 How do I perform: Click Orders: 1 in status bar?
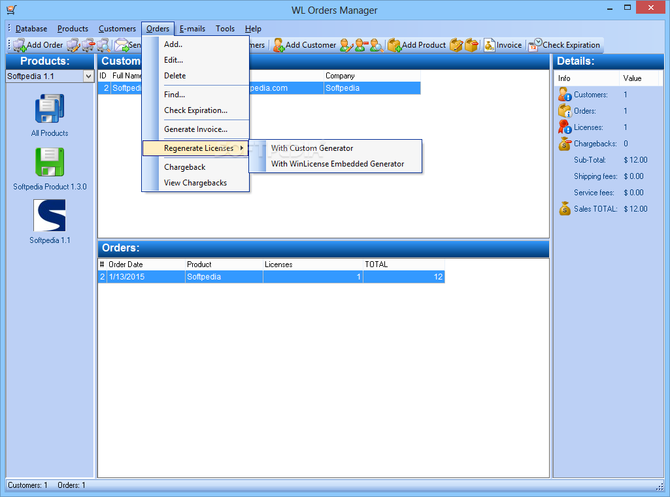point(71,485)
